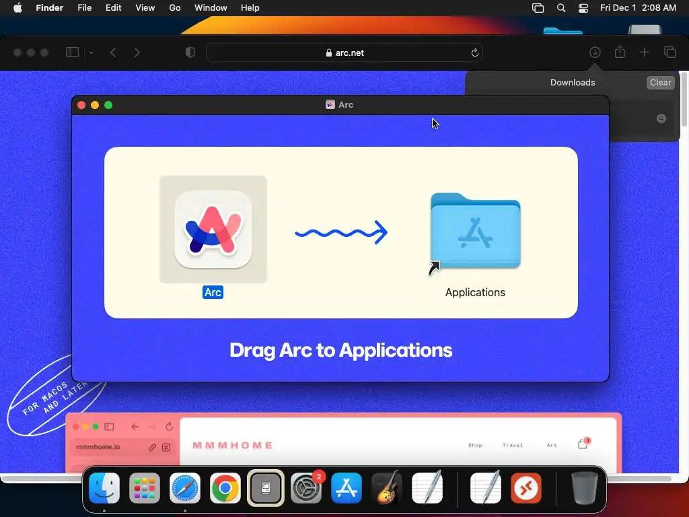Open the Go menu
The height and width of the screenshot is (517, 689).
tap(175, 7)
